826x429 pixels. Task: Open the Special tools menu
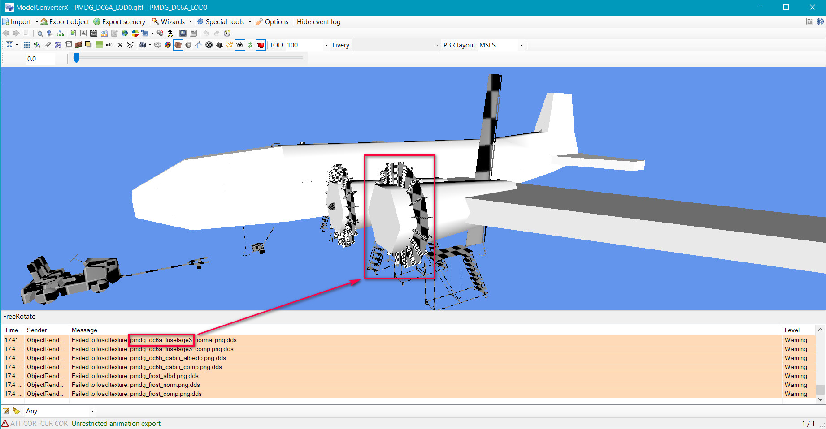pyautogui.click(x=221, y=22)
